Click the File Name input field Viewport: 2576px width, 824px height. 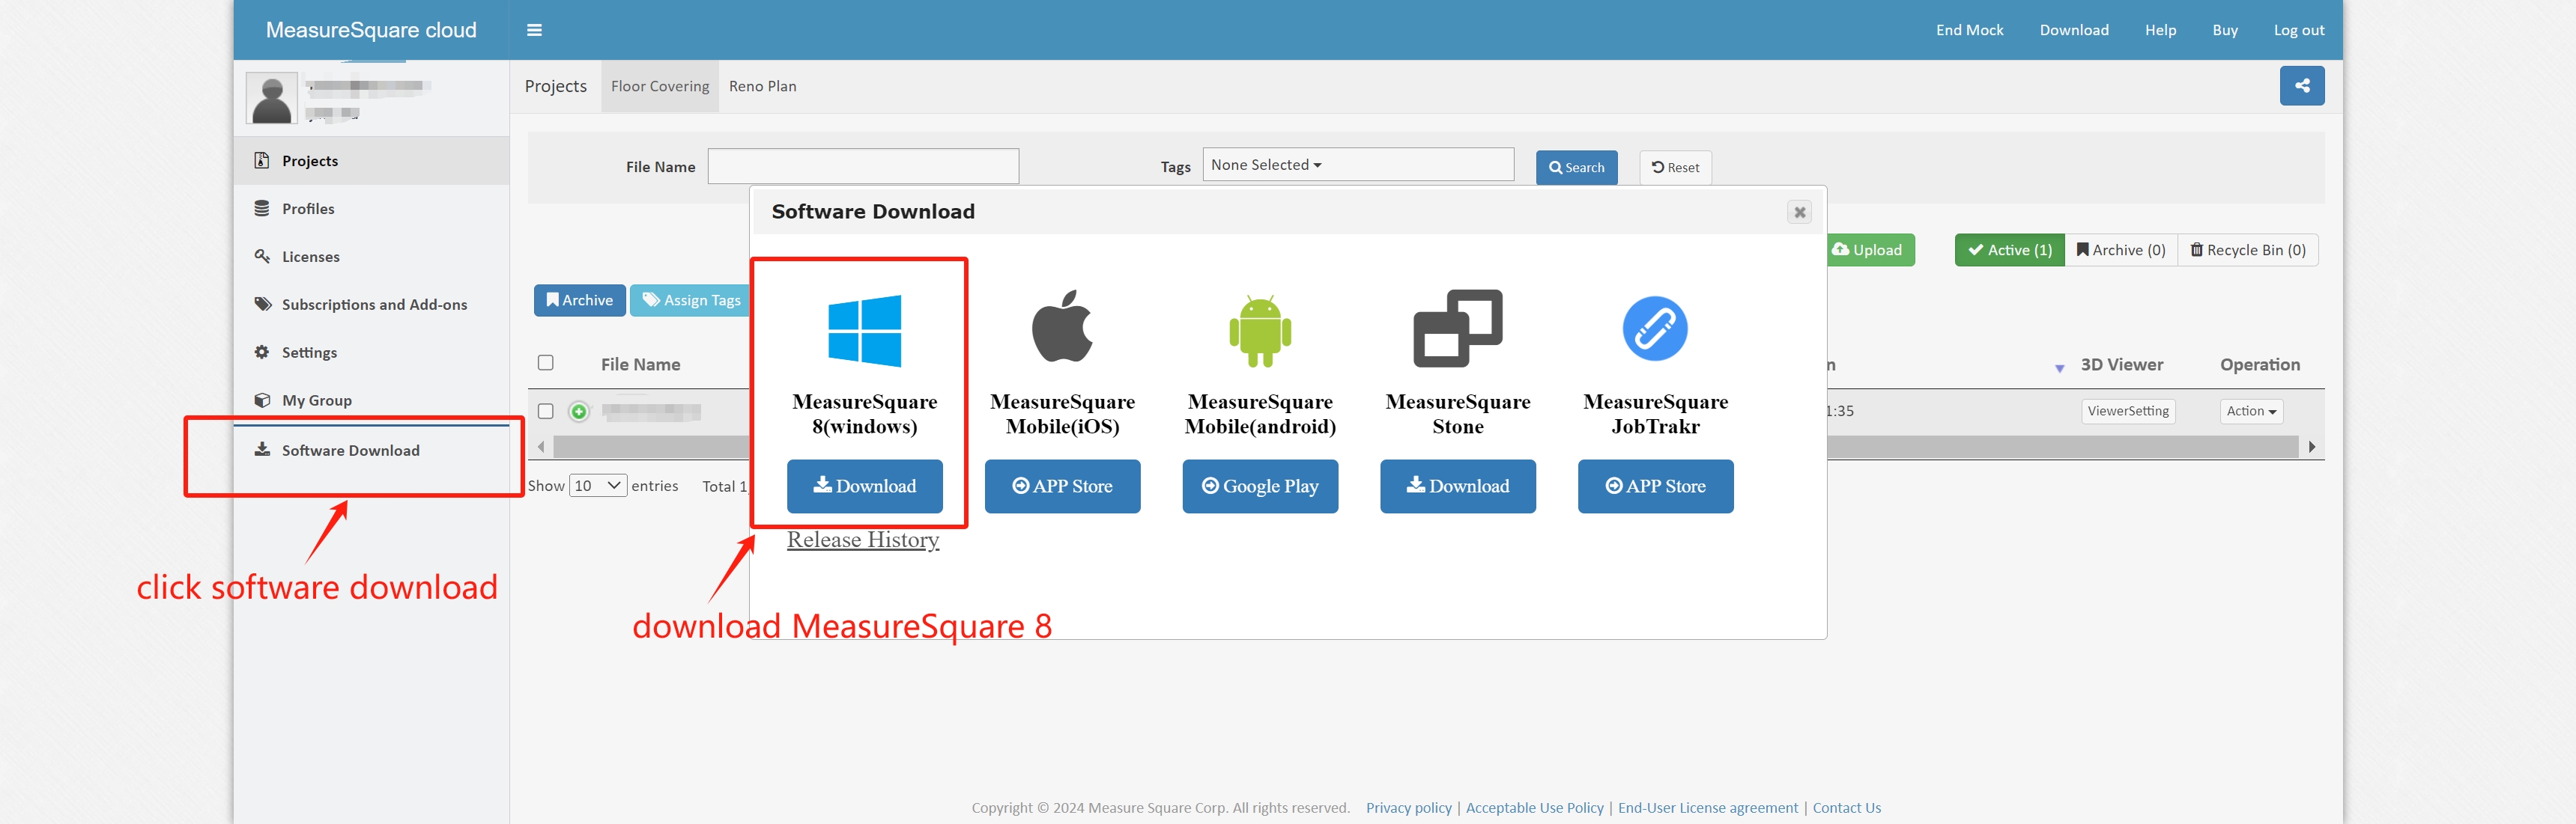pos(863,166)
